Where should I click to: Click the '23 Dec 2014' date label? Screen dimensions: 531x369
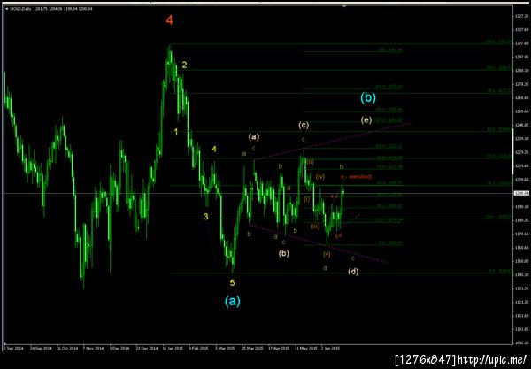tap(147, 348)
